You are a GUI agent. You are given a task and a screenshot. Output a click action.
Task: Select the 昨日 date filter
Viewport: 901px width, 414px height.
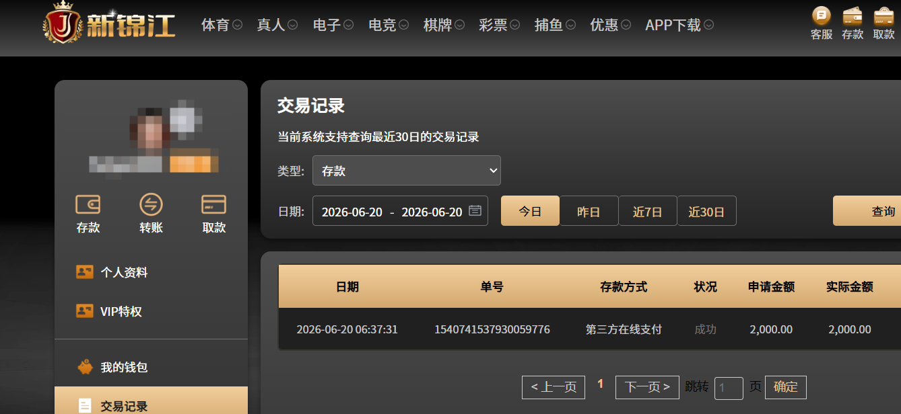tap(589, 211)
